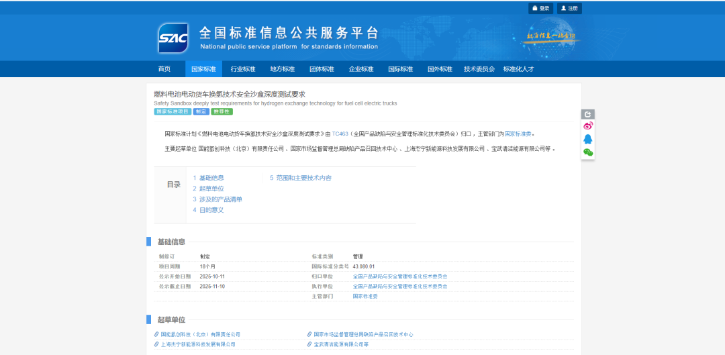Click the link icon beside 国能氢创科技（北京）有限责任公司

click(156, 334)
